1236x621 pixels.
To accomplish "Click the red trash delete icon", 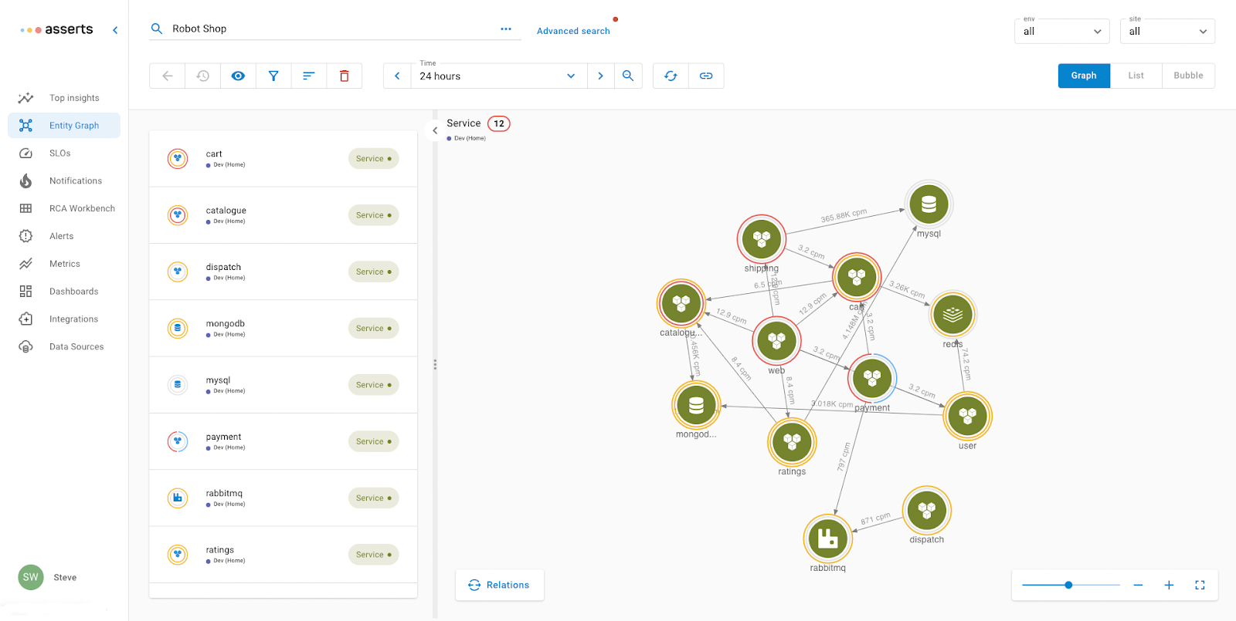I will (345, 76).
